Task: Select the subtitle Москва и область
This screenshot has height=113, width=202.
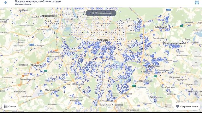Action: point(23,4)
